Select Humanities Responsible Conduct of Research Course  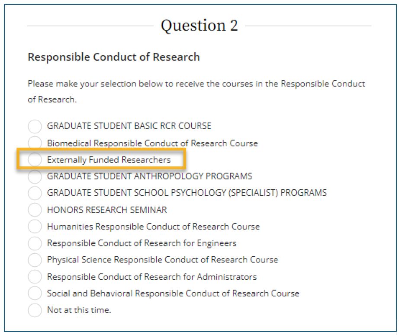point(35,227)
